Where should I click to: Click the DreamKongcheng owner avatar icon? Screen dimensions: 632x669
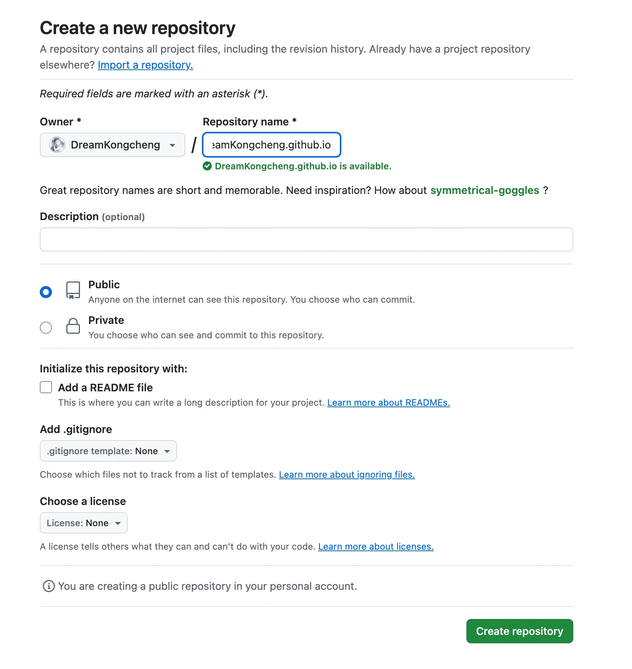(57, 145)
